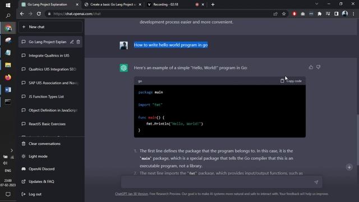This screenshot has width=359, height=202.
Task: Go back to the previous page
Action: click(x=22, y=13)
